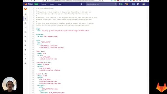Click 'gitlab-terraform plan-json' script line

click(x=50, y=83)
